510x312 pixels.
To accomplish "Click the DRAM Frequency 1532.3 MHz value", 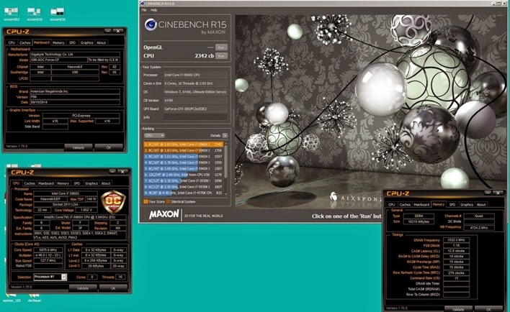I will [x=456, y=240].
